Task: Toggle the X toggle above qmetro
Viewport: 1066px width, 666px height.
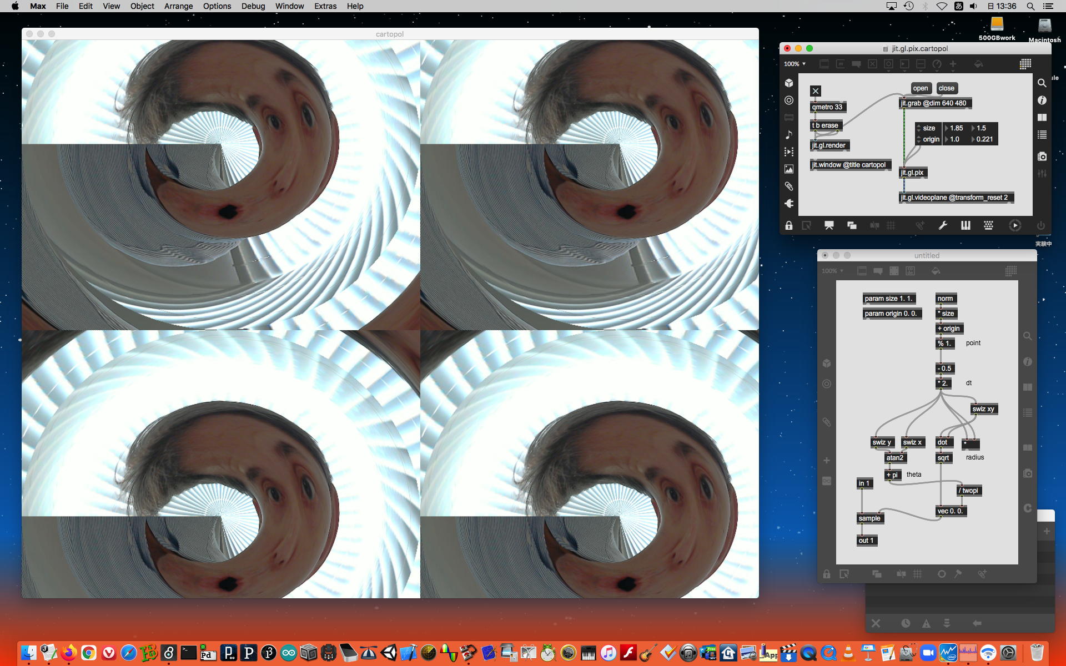Action: pos(816,91)
